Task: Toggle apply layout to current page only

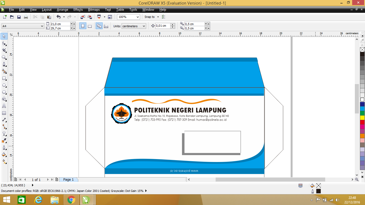Action: tap(106, 26)
